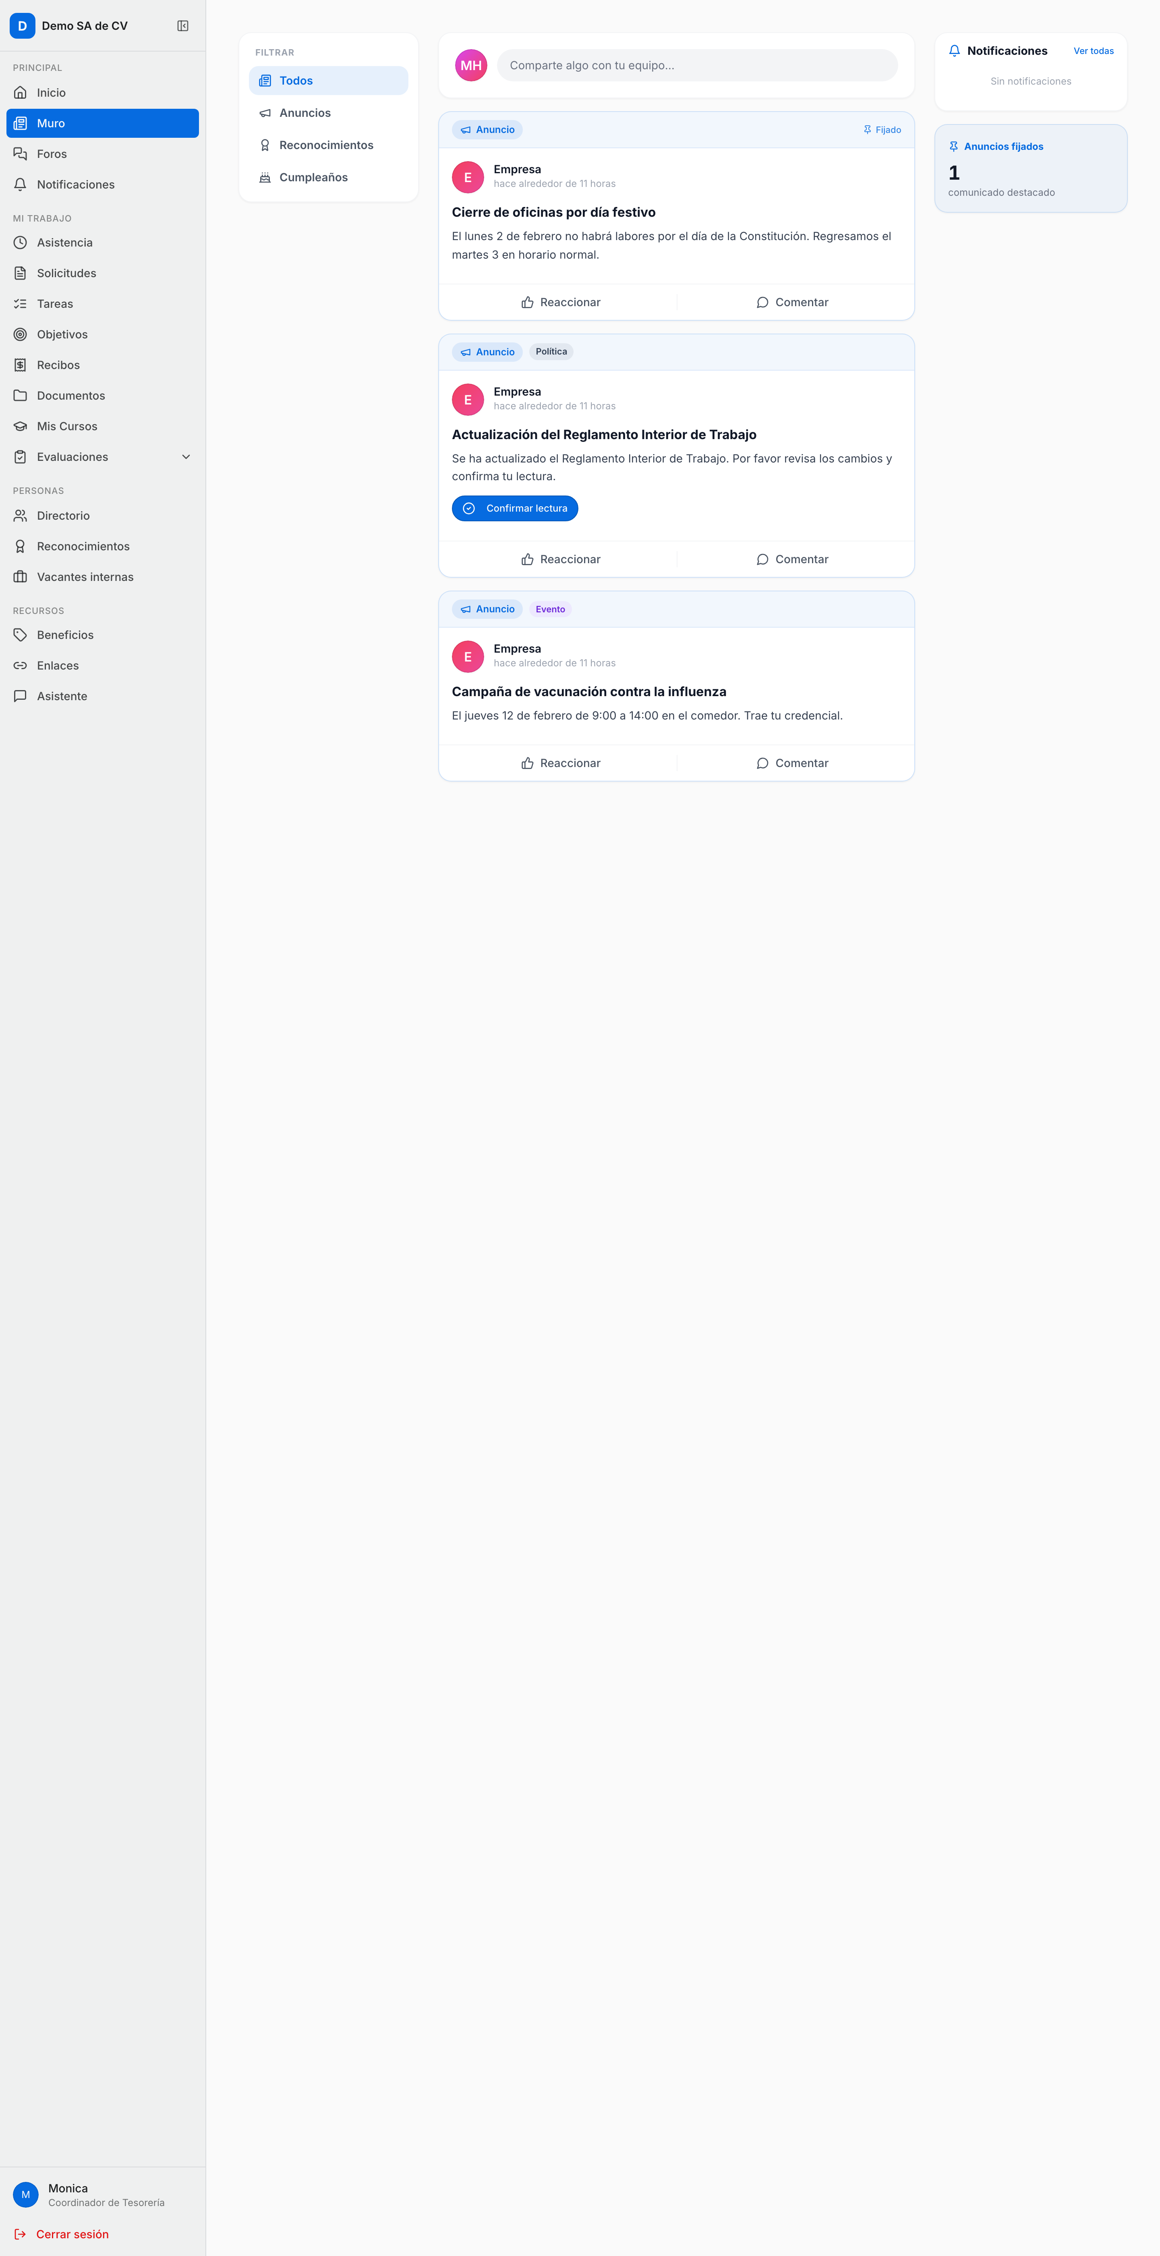1160x2256 pixels.
Task: Click title Actualización del Reglamento Interior de Trabajo
Action: pos(604,435)
